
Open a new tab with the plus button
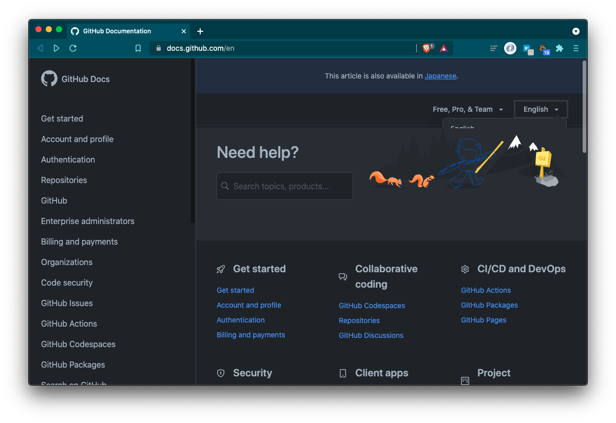coord(200,31)
